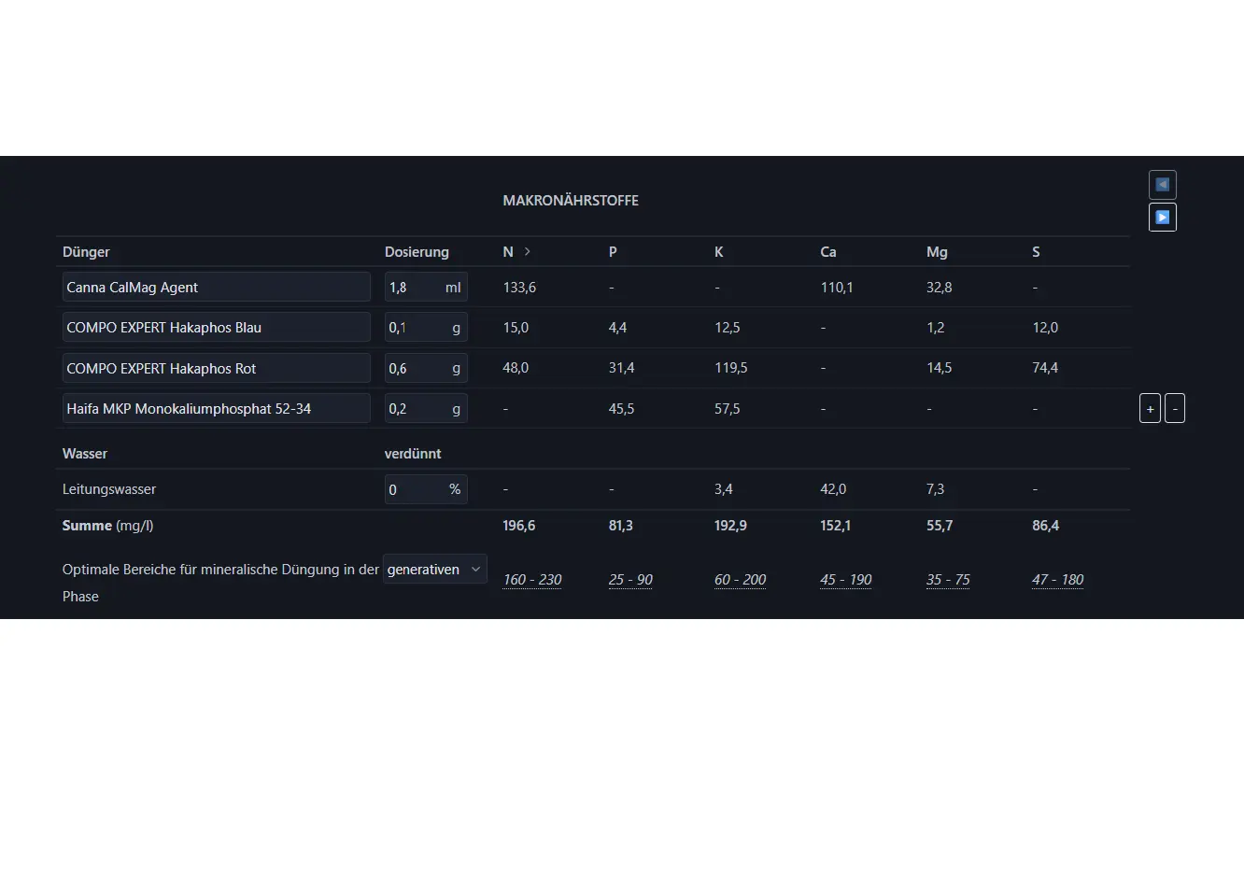Select the 45 - 190 calcium range
The width and height of the screenshot is (1244, 874).
point(845,580)
